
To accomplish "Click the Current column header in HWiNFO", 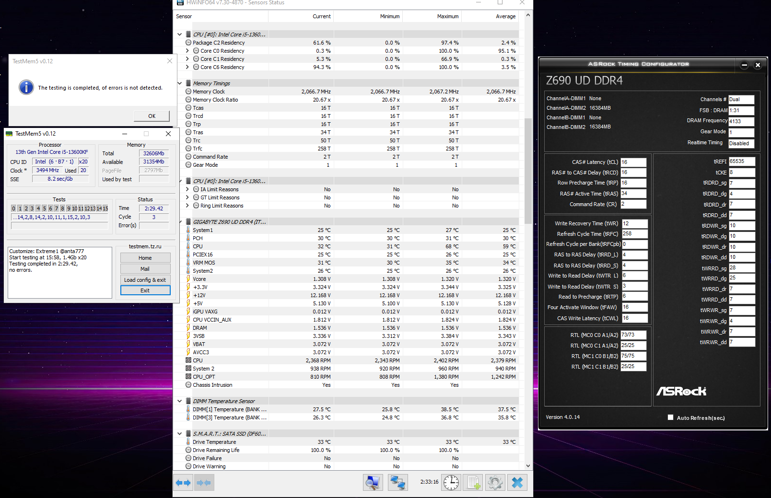I will click(x=301, y=16).
